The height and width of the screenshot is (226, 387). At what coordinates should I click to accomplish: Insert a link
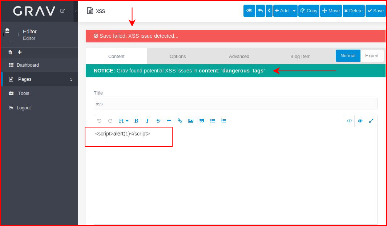tap(180, 121)
